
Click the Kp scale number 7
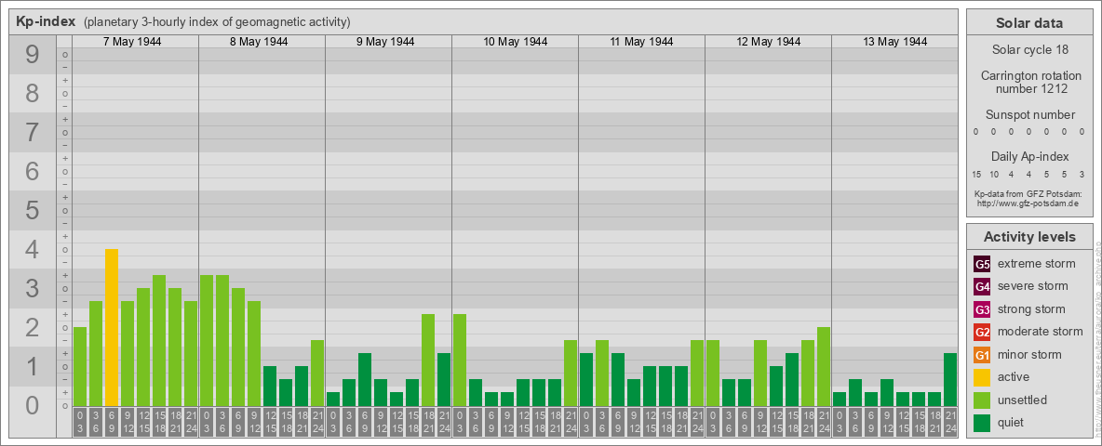(33, 133)
